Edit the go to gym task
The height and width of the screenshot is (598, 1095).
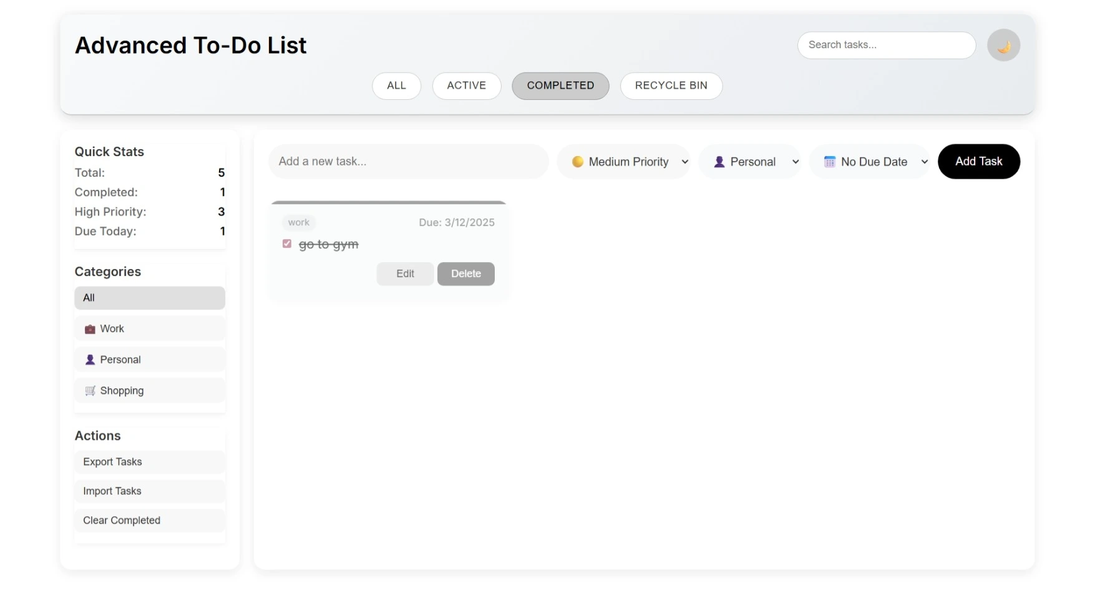404,273
